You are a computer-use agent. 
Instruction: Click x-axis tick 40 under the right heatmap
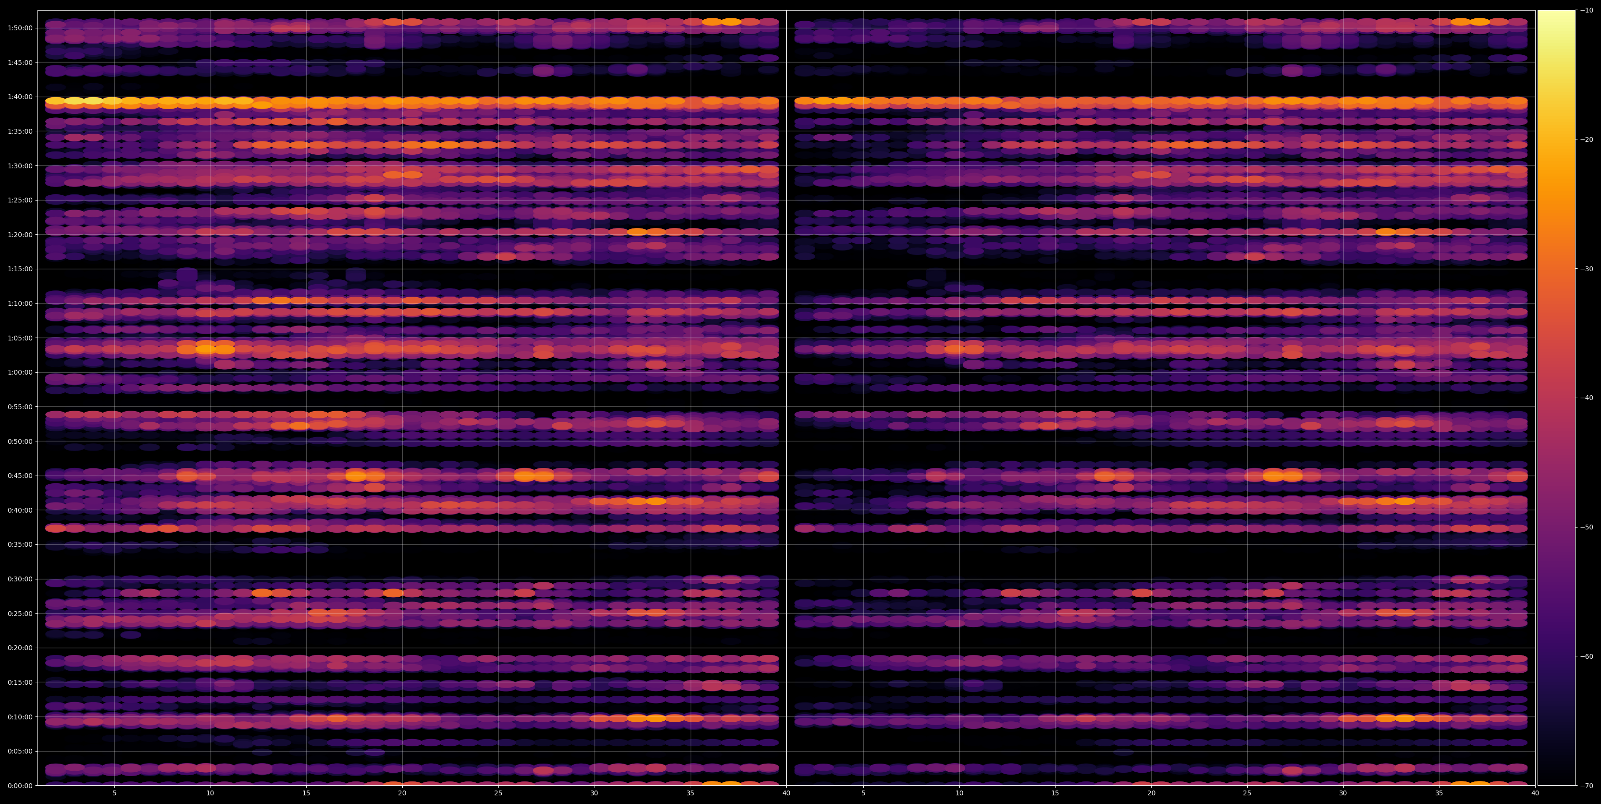point(1535,793)
